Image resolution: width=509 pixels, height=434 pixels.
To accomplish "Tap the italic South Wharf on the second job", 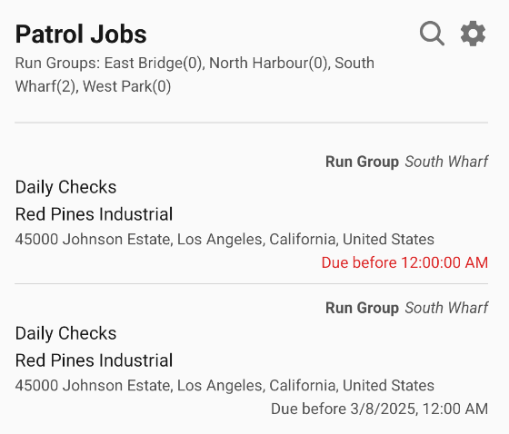I will click(x=446, y=308).
